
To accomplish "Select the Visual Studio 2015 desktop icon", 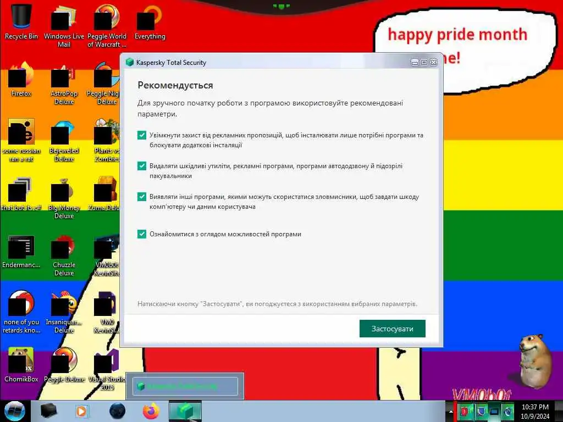I will (x=107, y=369).
